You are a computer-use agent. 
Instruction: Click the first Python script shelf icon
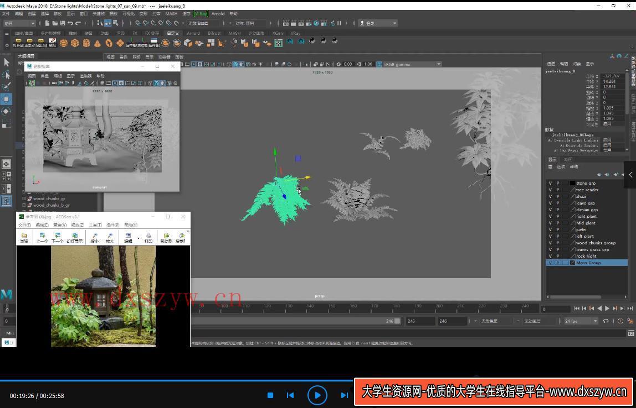point(312,41)
